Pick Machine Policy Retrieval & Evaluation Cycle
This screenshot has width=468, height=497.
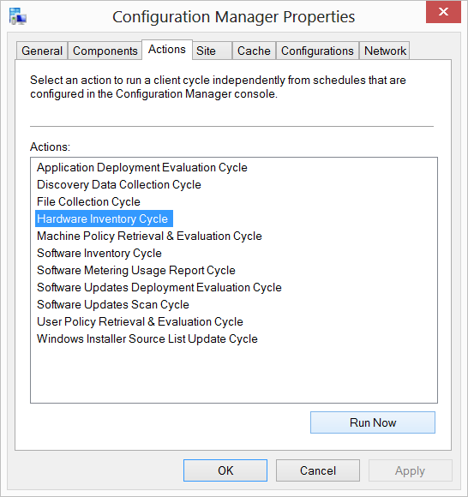click(149, 236)
